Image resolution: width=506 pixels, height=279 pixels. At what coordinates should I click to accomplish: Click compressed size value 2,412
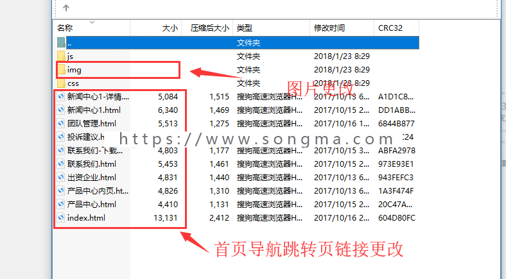pyautogui.click(x=219, y=218)
